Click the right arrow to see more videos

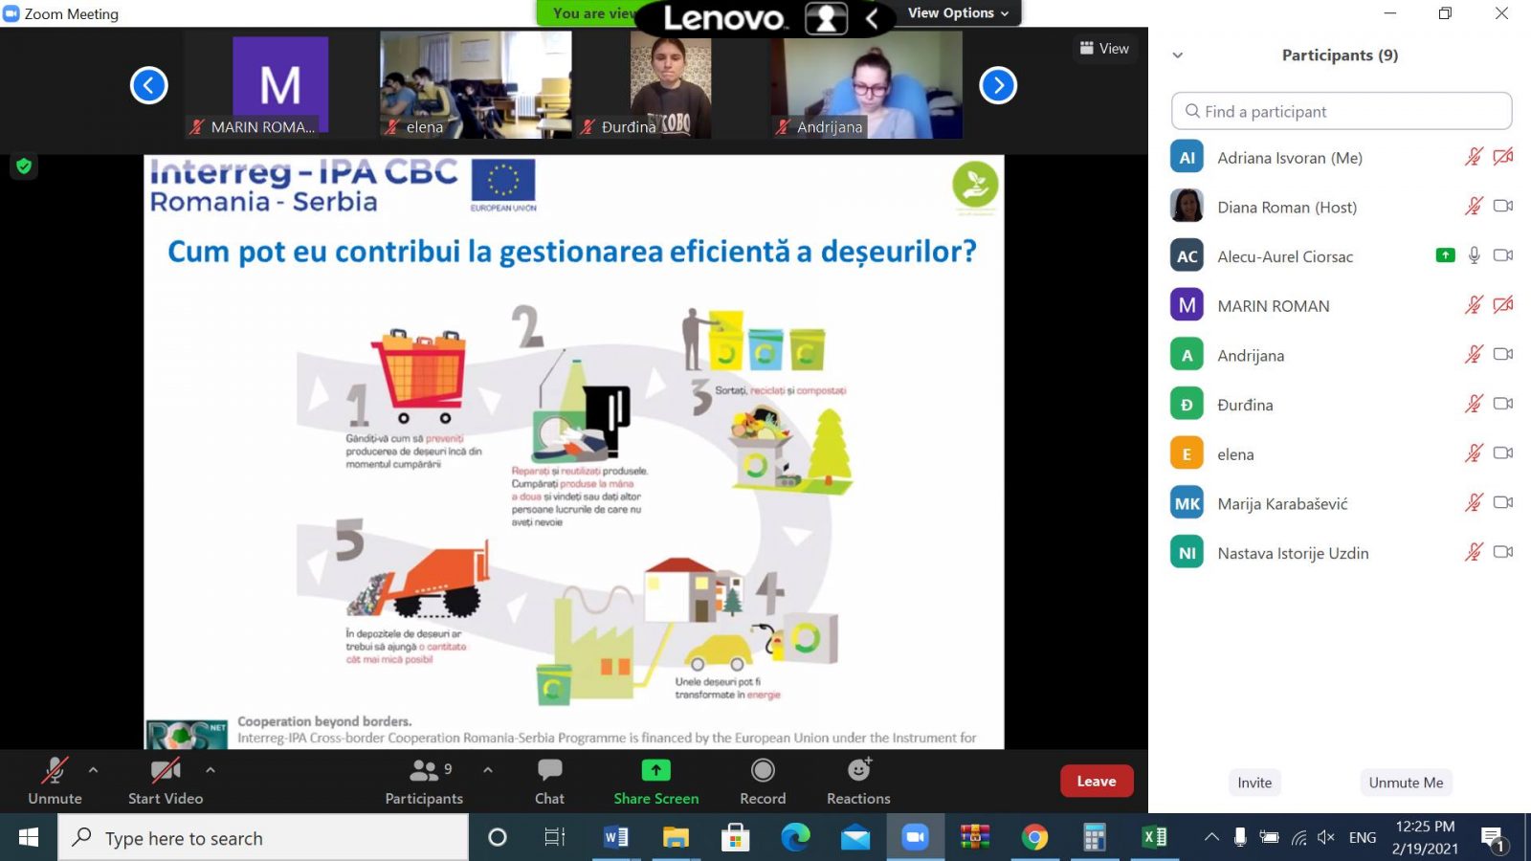tap(998, 85)
